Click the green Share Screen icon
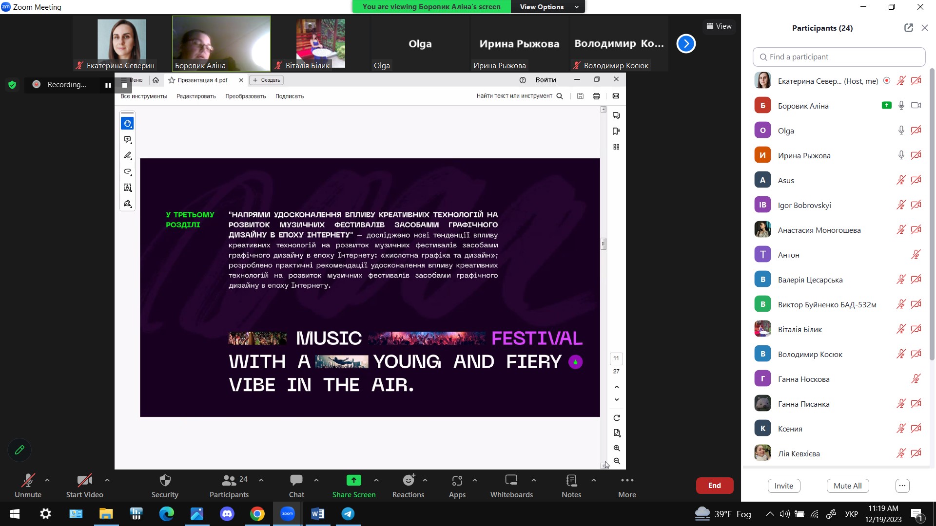 pos(353,481)
